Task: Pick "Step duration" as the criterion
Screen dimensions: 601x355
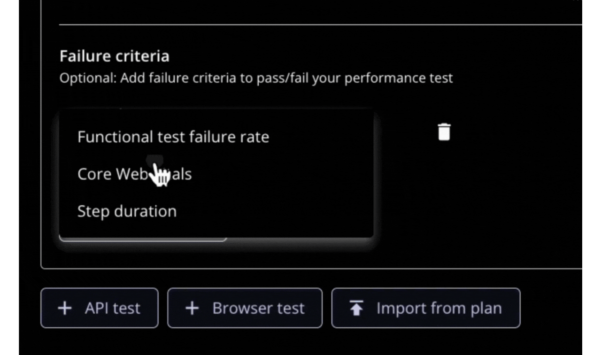Action: point(127,211)
